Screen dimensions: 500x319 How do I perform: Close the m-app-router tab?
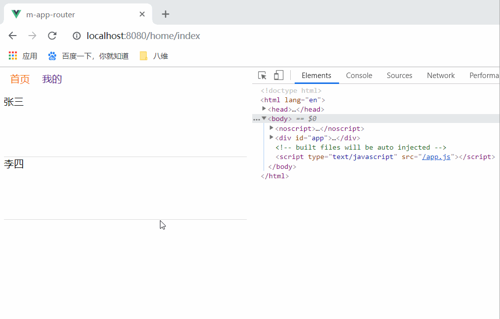click(x=142, y=14)
